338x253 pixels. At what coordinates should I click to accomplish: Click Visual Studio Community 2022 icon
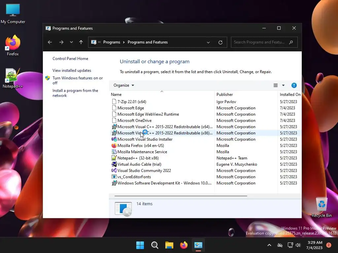114,170
